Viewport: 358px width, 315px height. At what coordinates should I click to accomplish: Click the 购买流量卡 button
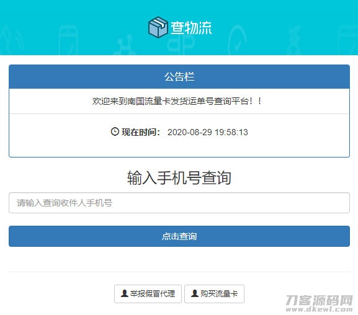point(214,294)
